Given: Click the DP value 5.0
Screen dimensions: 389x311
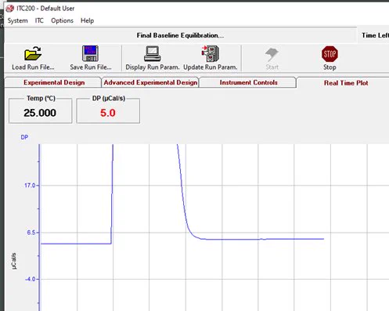Looking at the screenshot, I should point(108,113).
